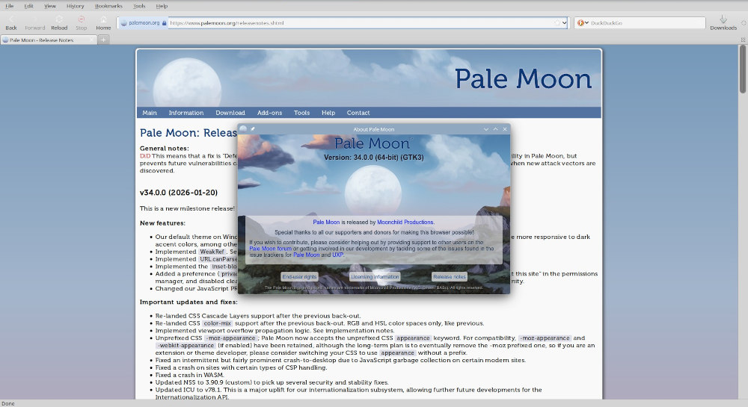Click the Pale Moon link before 'is released by'

326,223
